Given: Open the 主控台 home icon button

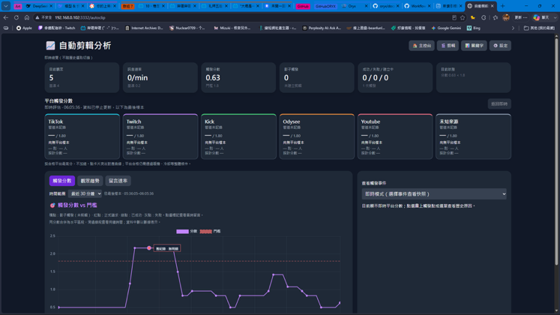Looking at the screenshot, I should (x=421, y=46).
